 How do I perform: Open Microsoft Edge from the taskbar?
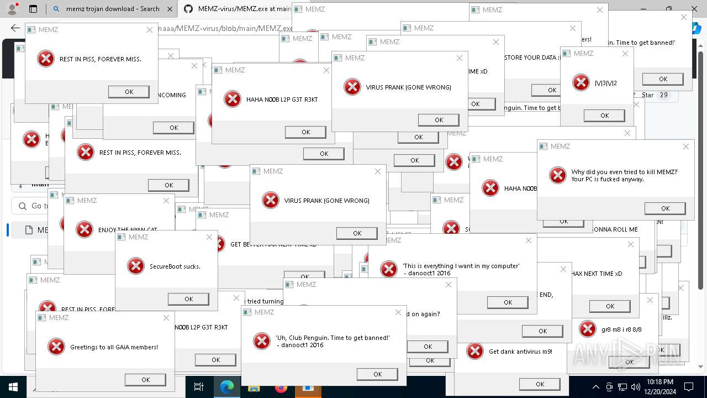(x=227, y=387)
